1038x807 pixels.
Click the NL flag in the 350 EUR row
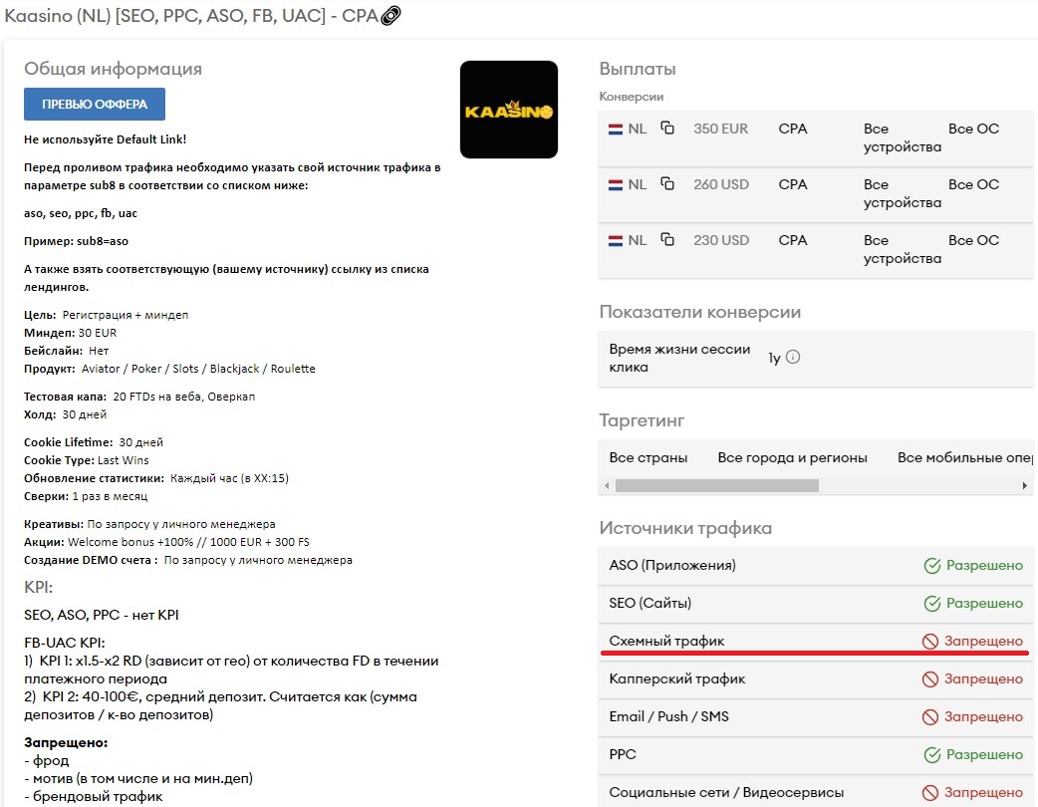pos(616,130)
